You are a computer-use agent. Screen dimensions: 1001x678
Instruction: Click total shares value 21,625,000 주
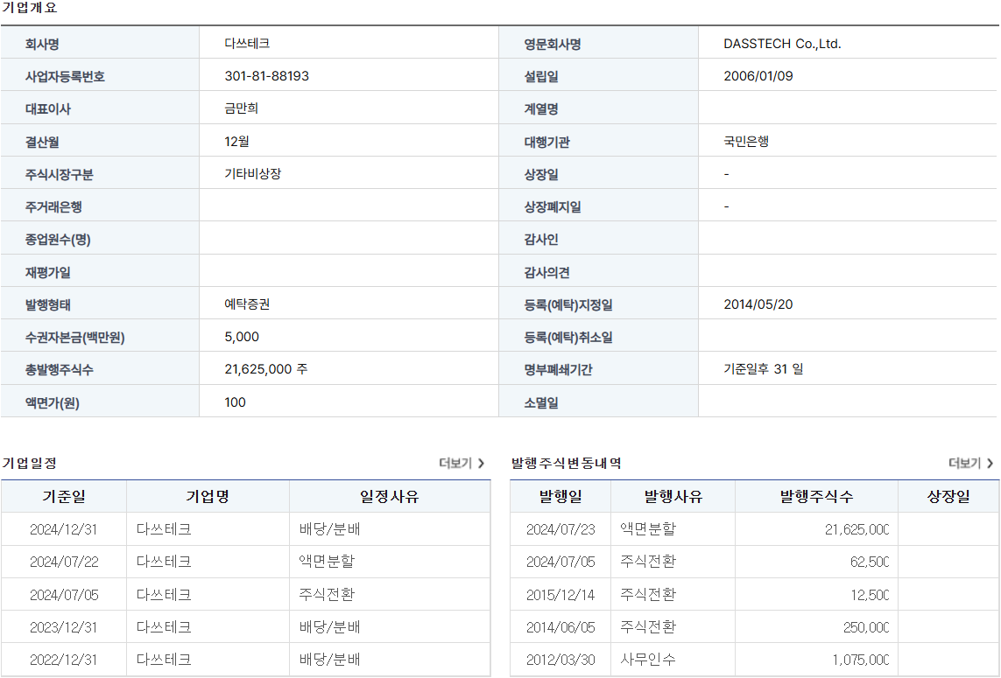pyautogui.click(x=266, y=368)
